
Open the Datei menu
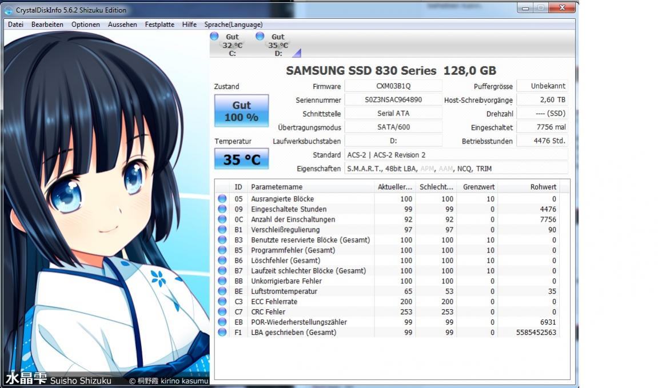click(15, 25)
